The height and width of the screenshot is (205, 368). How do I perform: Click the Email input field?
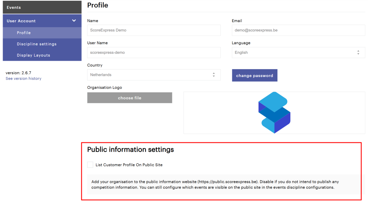pyautogui.click(x=298, y=30)
